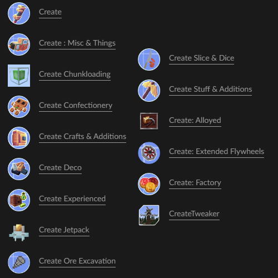
Task: Click the Create Chunkloading text link
Action: (75, 75)
